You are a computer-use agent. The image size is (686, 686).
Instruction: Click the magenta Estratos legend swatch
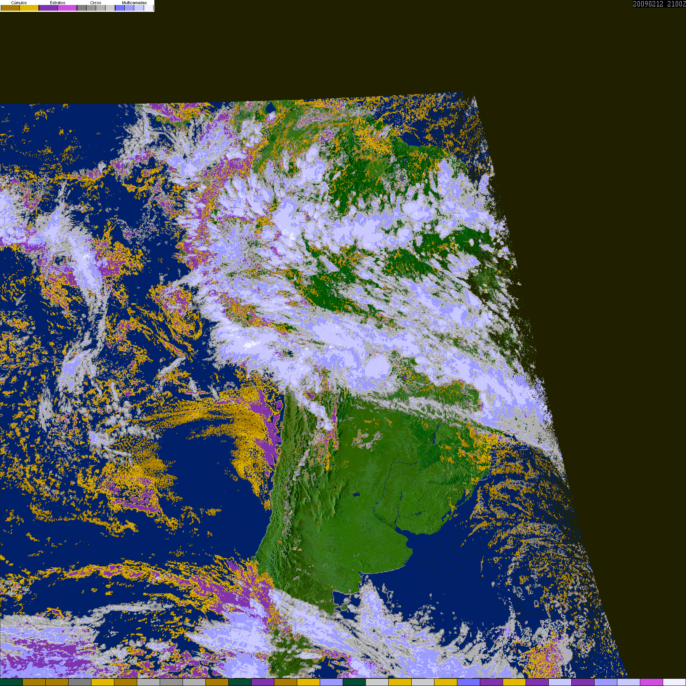pyautogui.click(x=67, y=8)
